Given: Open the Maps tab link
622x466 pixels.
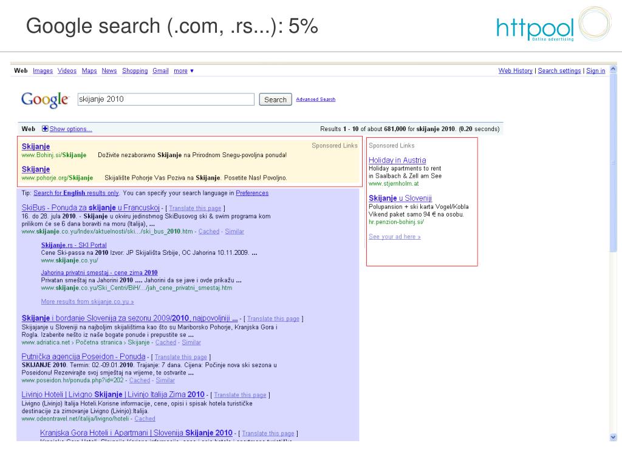Looking at the screenshot, I should tap(89, 70).
